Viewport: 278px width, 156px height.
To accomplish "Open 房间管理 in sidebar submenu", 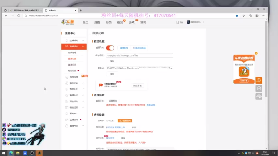I will 72,53.
